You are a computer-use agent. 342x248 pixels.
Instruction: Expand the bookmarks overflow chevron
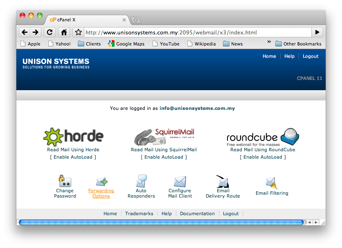tap(270, 41)
